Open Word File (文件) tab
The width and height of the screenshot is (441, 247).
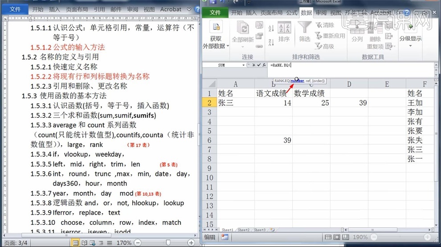pos(15,9)
